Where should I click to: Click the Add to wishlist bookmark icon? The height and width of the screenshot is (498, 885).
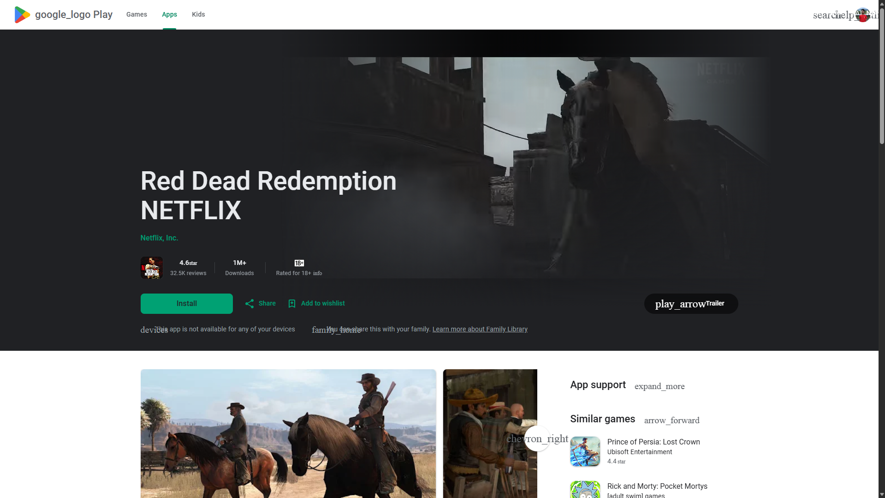[x=292, y=303]
